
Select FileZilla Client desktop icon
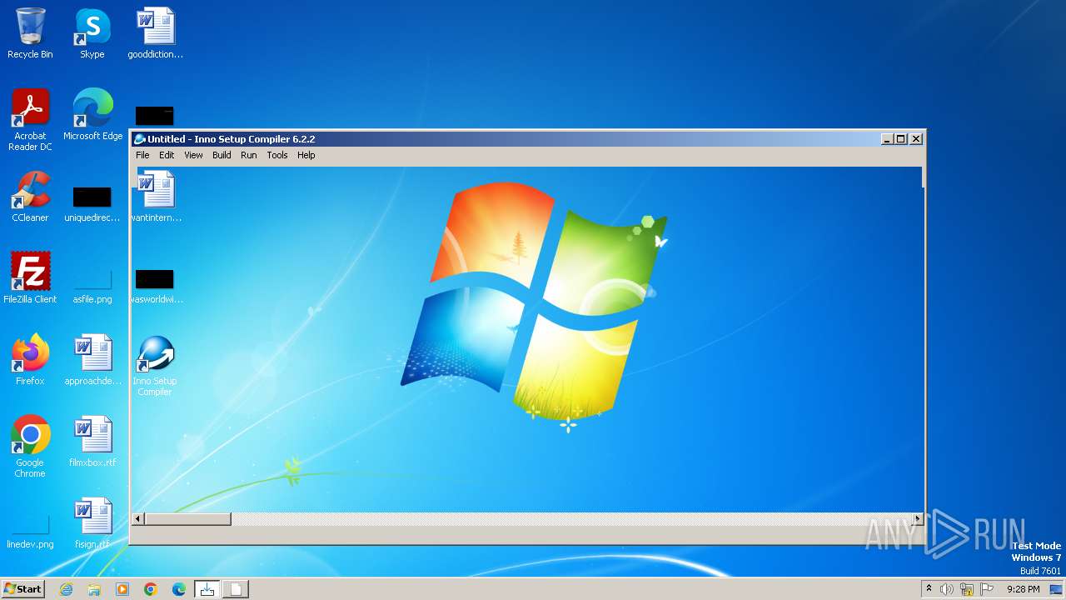(30, 278)
